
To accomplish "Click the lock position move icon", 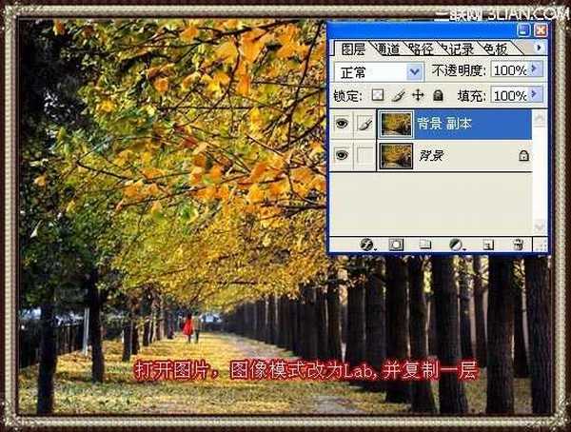I will 418,95.
